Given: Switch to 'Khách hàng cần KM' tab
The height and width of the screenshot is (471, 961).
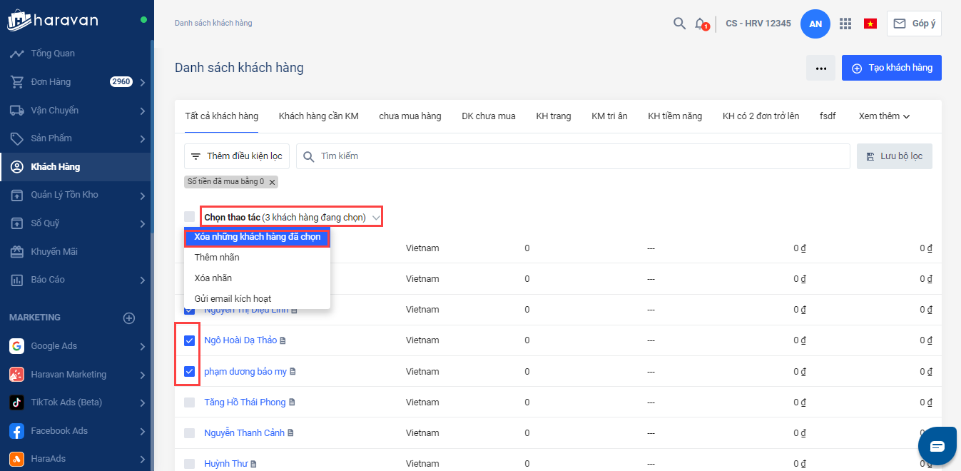Looking at the screenshot, I should pos(318,116).
